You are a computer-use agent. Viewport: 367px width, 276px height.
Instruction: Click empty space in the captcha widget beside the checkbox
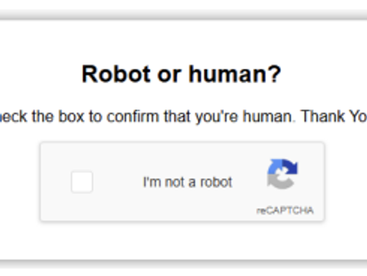[117, 182]
